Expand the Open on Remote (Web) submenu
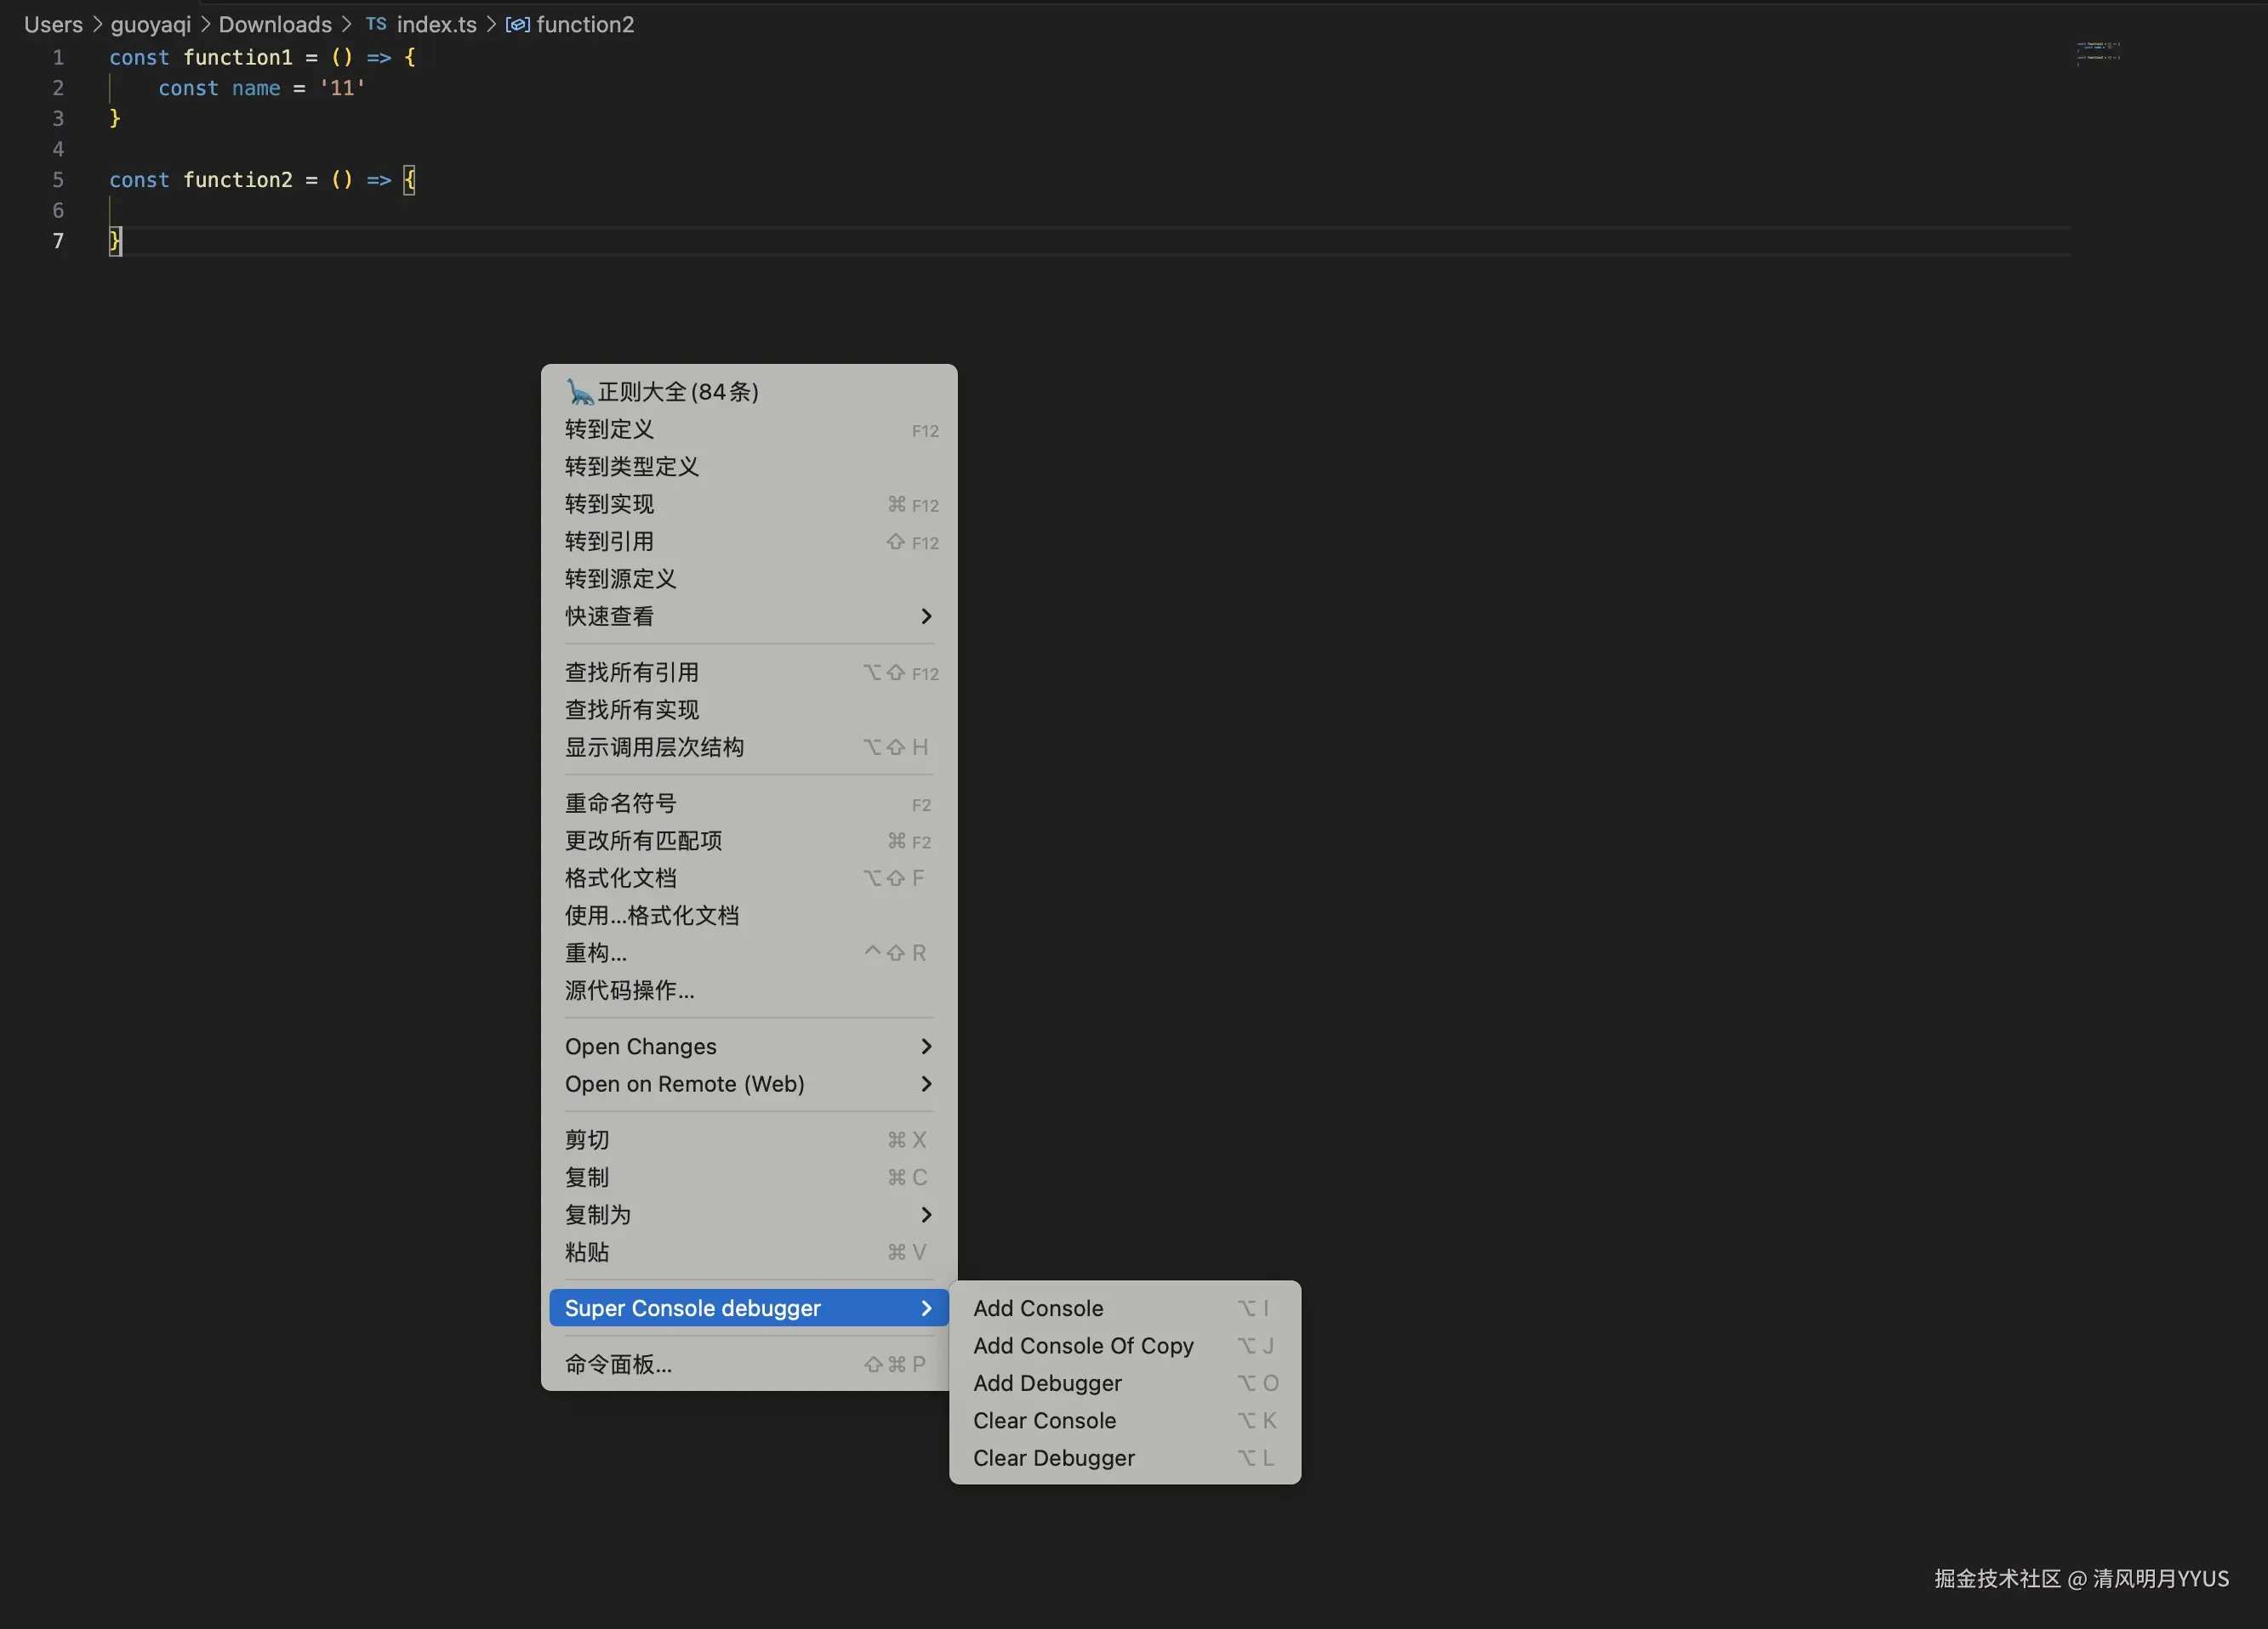Viewport: 2268px width, 1629px height. [926, 1083]
